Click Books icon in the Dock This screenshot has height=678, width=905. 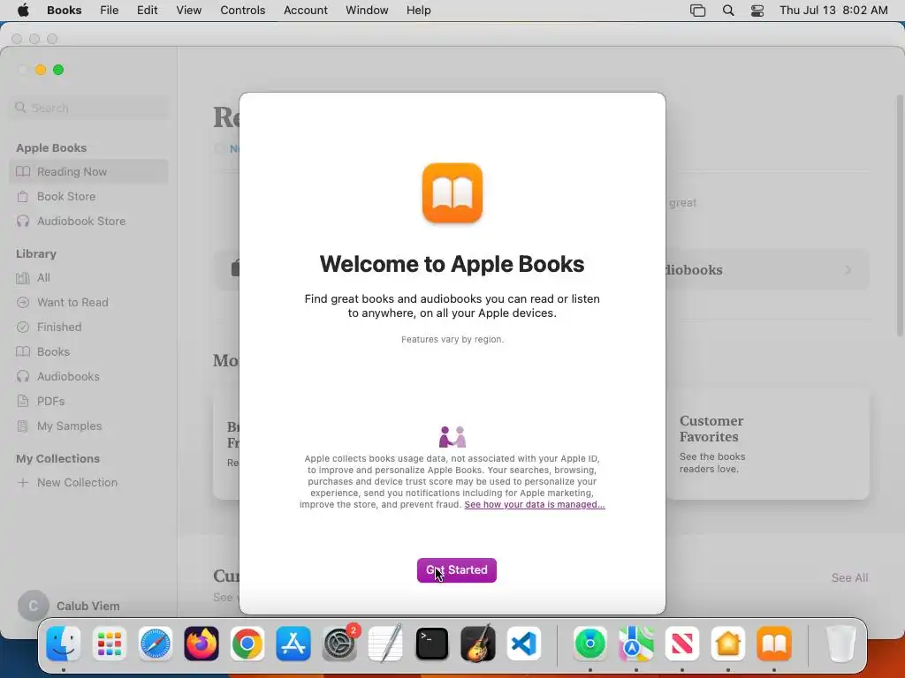click(774, 644)
